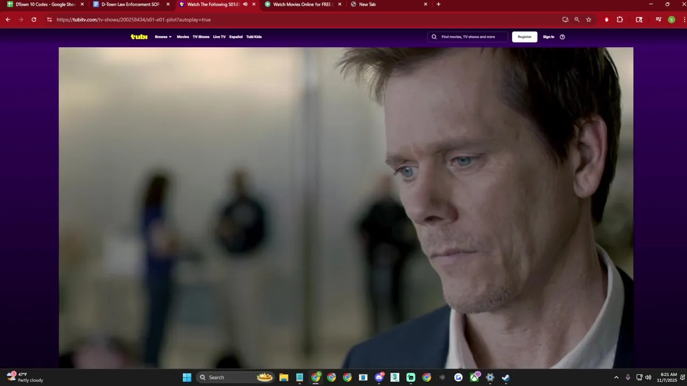Switch to DTown 10 Codes Google Sheets tab
This screenshot has width=687, height=386.
(x=45, y=4)
